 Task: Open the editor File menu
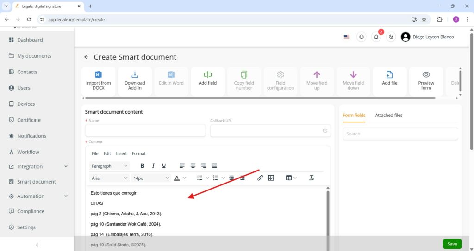(95, 153)
